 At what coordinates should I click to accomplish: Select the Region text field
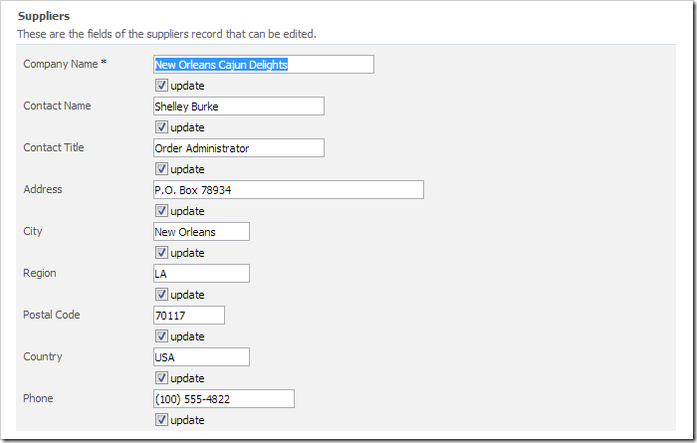pos(200,274)
